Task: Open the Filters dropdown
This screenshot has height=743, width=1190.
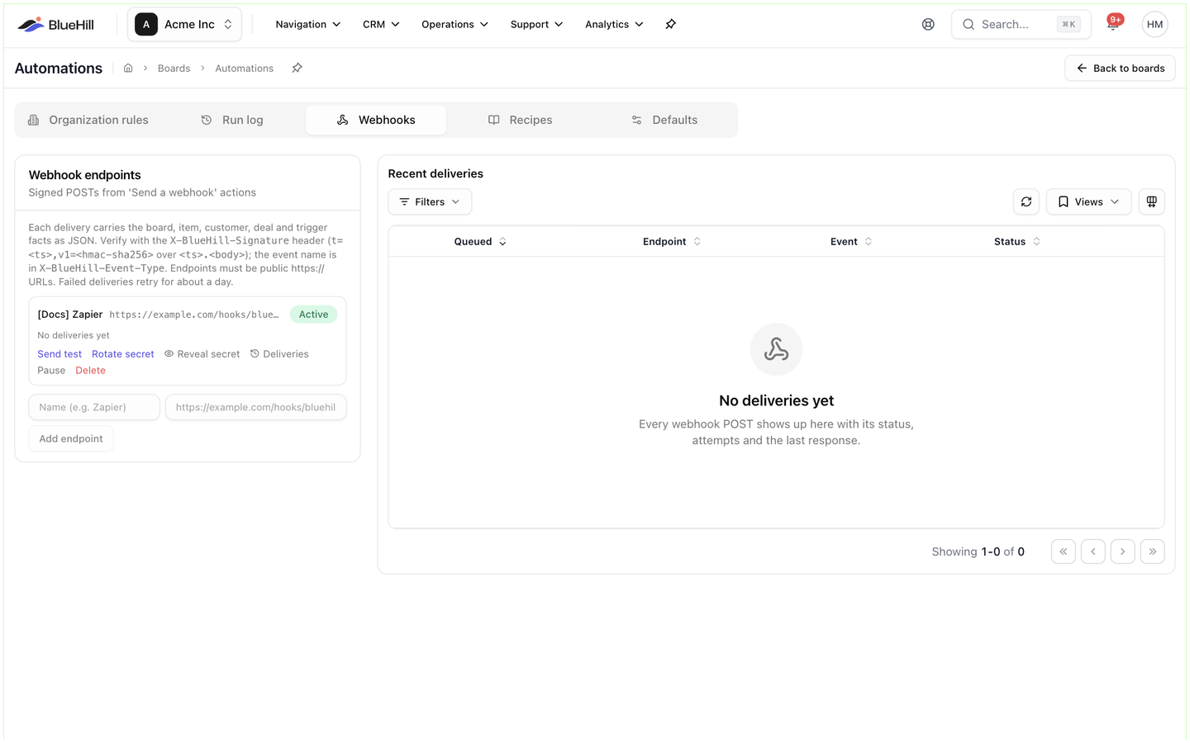Action: click(430, 202)
